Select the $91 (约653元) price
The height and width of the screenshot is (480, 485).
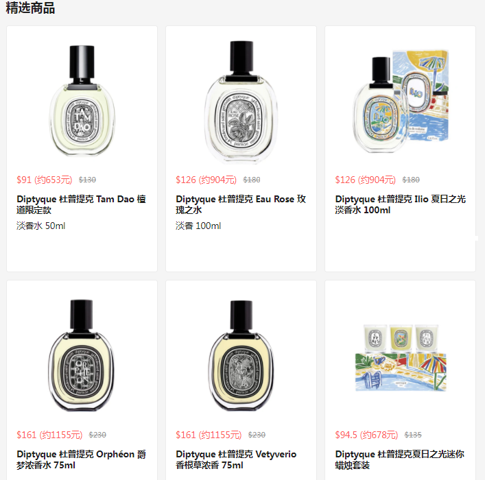(x=44, y=180)
